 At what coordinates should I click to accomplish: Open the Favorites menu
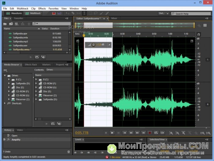coord(53,9)
